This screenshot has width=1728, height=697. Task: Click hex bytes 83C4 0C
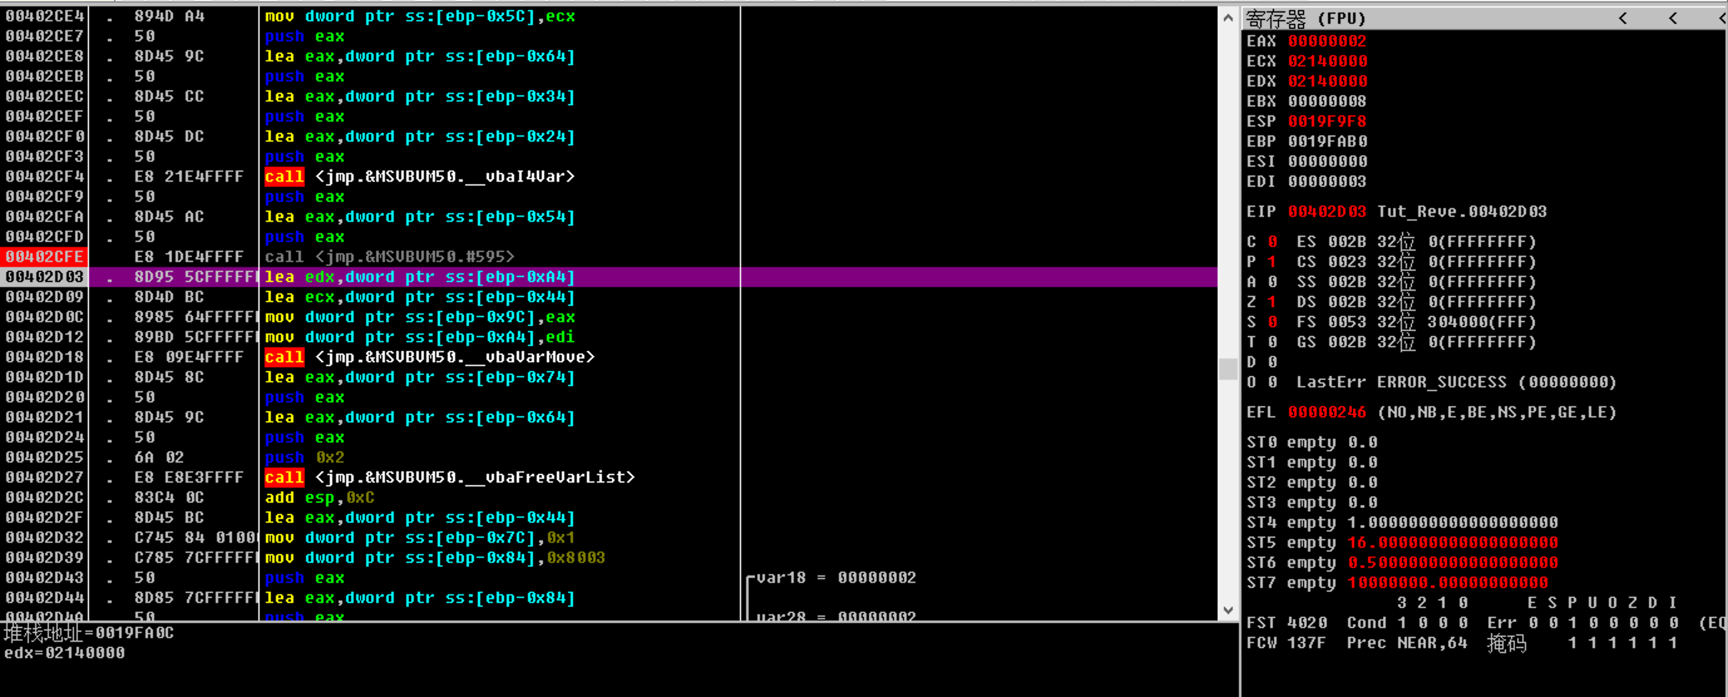169,497
